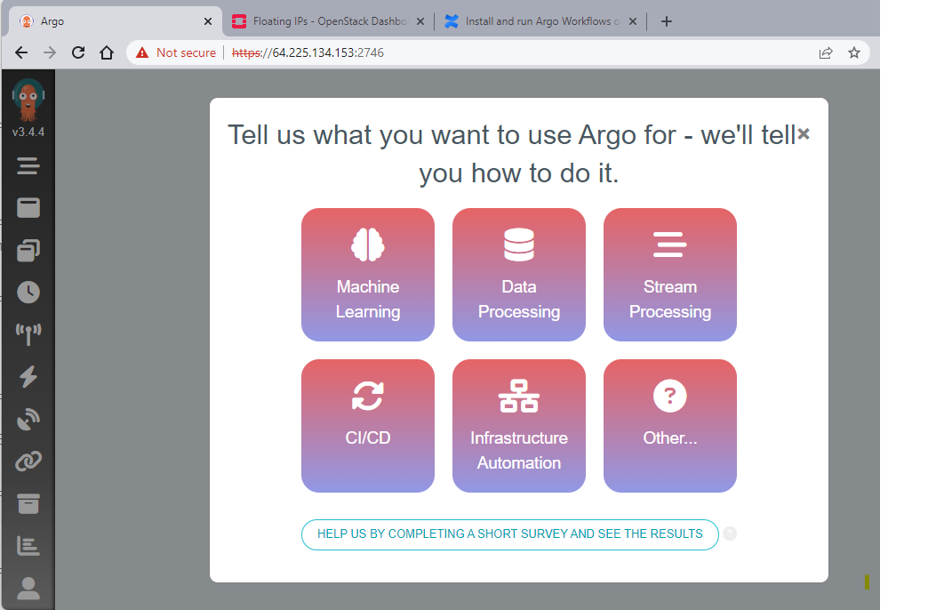Open the User profile icon in sidebar

click(28, 588)
